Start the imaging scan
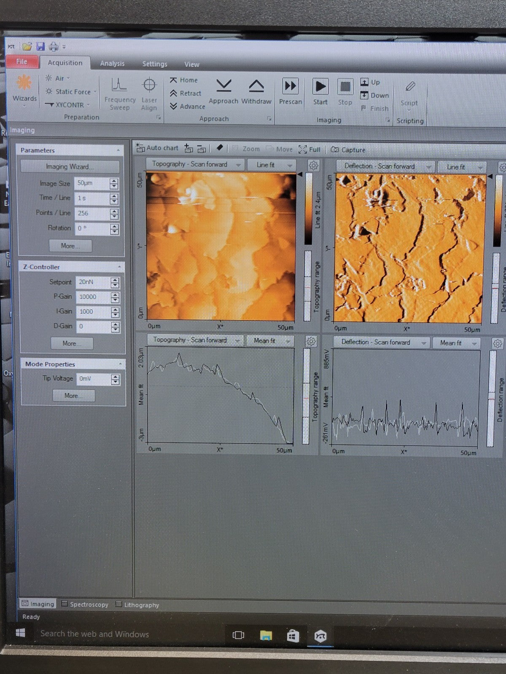 tap(320, 87)
